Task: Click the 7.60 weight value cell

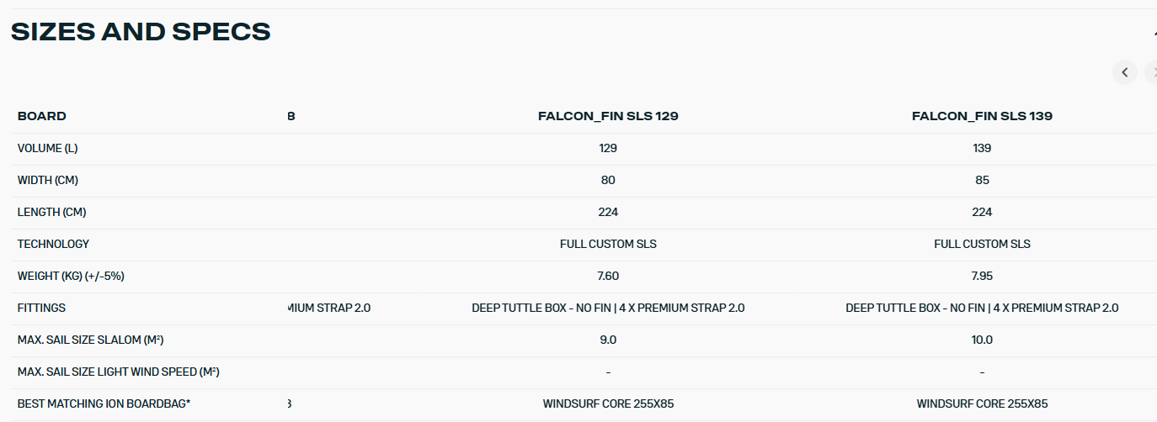Action: click(x=608, y=277)
